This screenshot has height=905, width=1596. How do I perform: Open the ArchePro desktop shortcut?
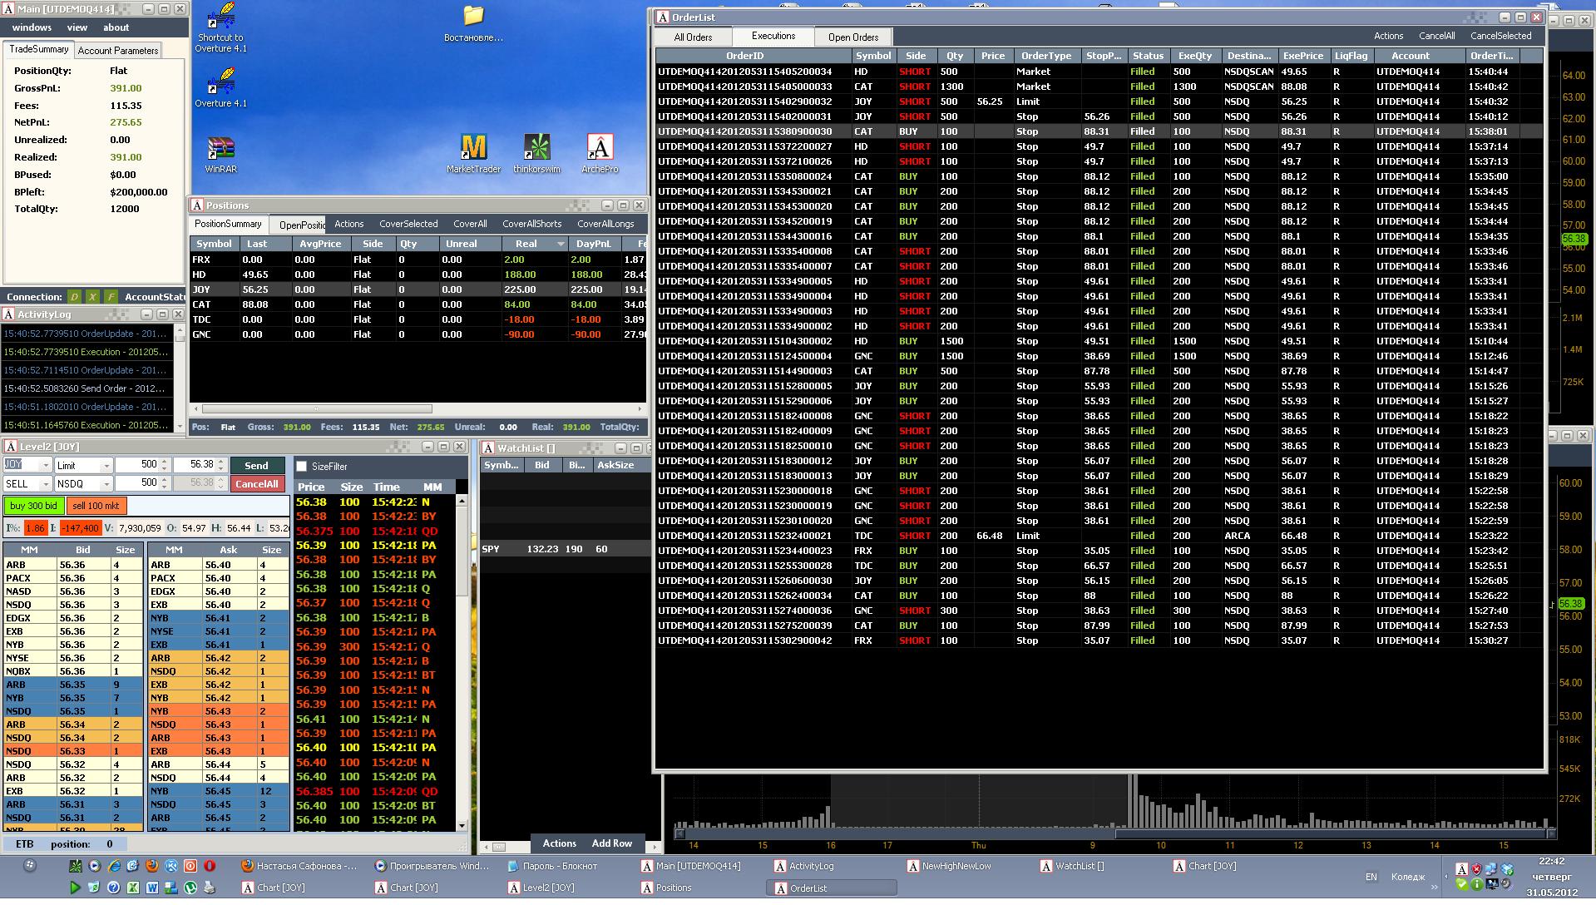tap(600, 154)
